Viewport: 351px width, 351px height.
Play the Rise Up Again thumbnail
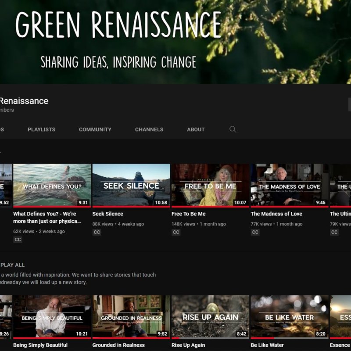(x=211, y=316)
